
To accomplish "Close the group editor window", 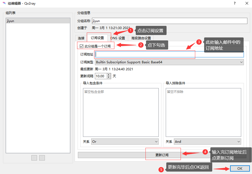I will pyautogui.click(x=247, y=3).
